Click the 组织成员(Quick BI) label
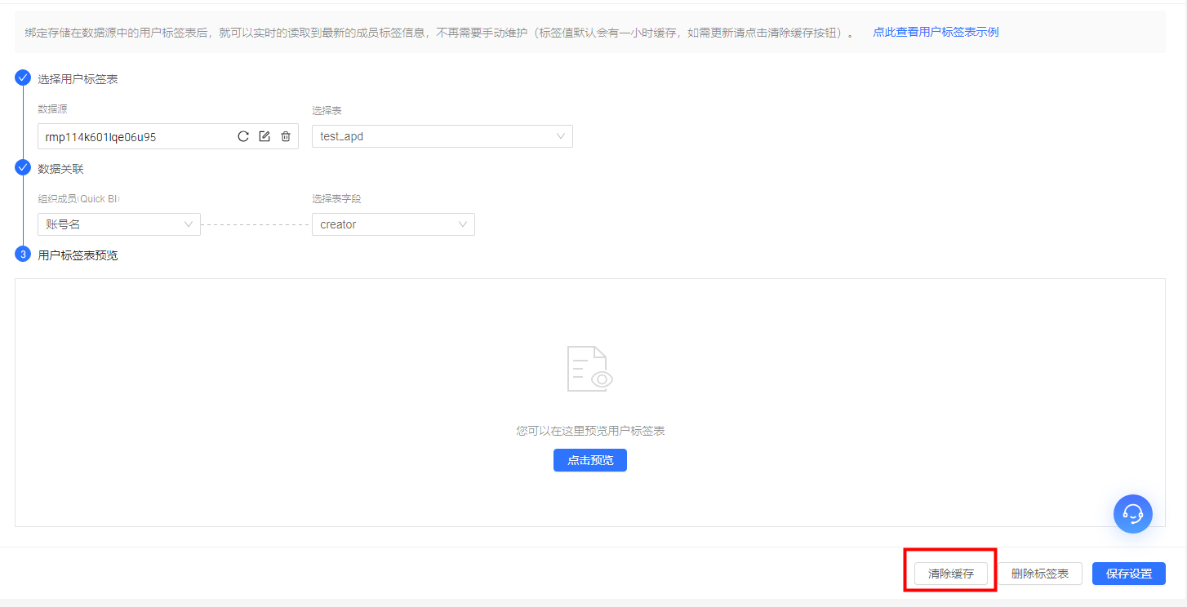 coord(79,199)
